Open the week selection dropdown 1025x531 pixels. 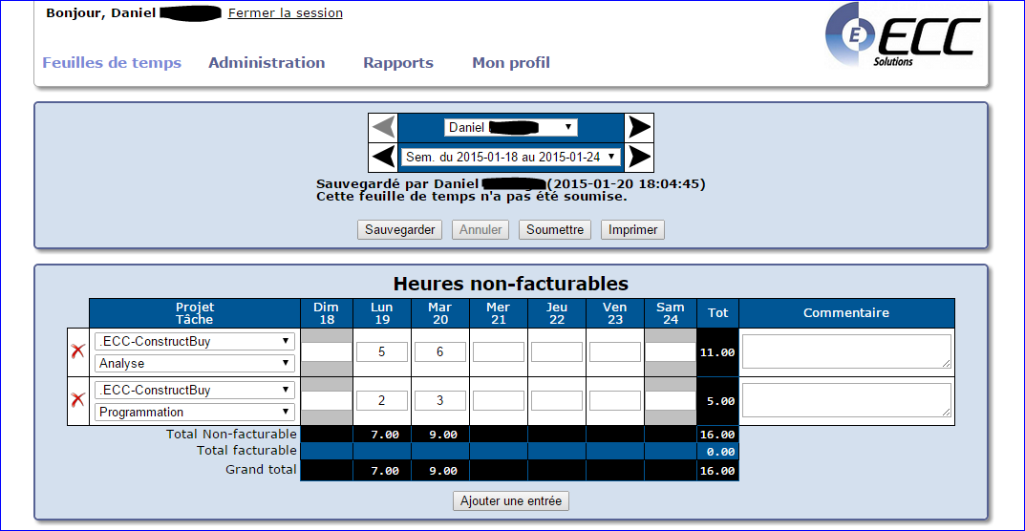[x=510, y=157]
